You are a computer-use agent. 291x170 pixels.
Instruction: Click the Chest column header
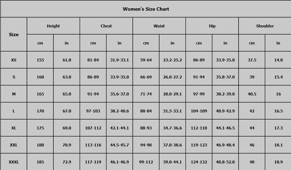(106, 26)
